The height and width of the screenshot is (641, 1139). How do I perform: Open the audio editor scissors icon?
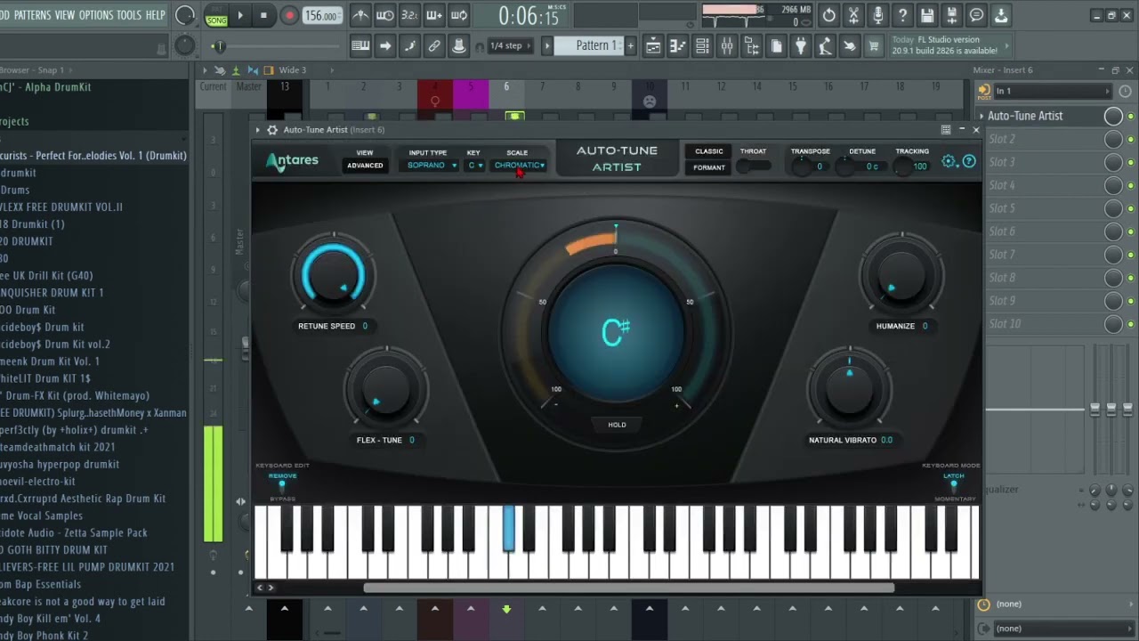pos(854,15)
